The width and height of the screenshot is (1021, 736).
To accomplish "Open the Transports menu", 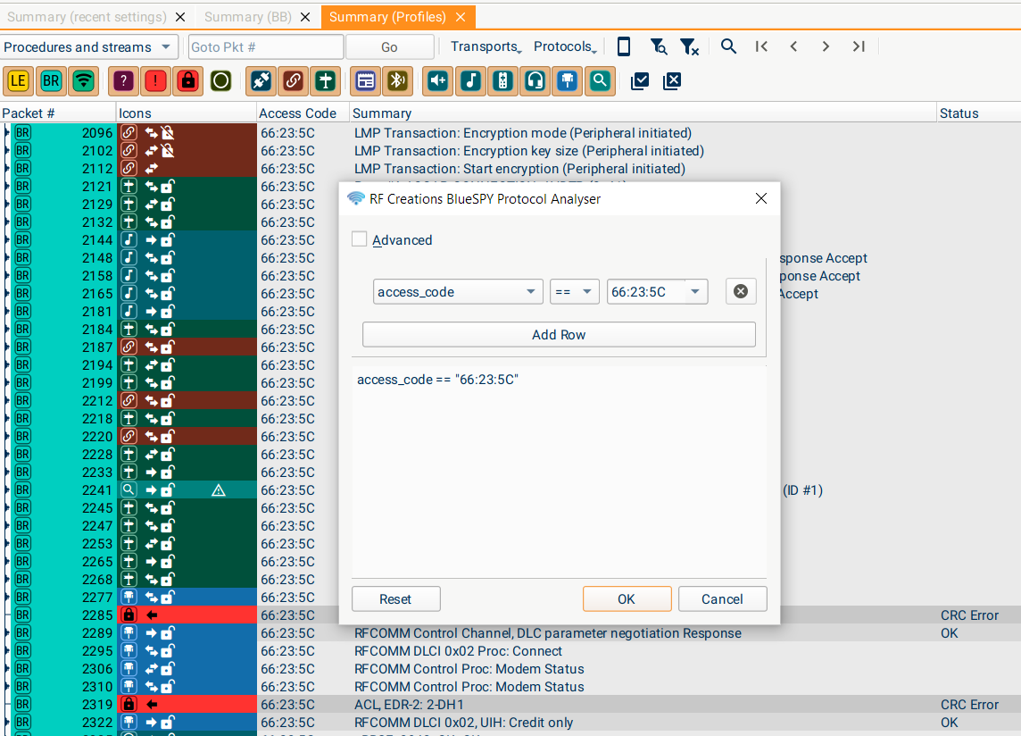I will tap(485, 46).
